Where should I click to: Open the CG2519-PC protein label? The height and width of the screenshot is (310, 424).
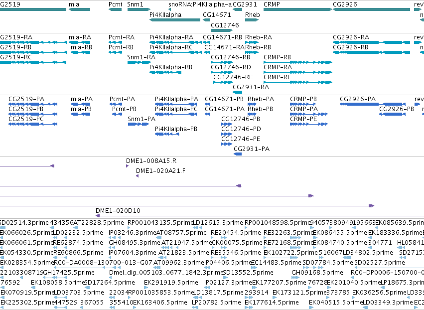(x=26, y=119)
